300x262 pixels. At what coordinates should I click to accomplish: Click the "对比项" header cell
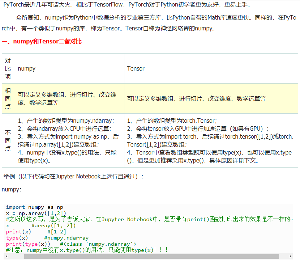tap(8, 68)
